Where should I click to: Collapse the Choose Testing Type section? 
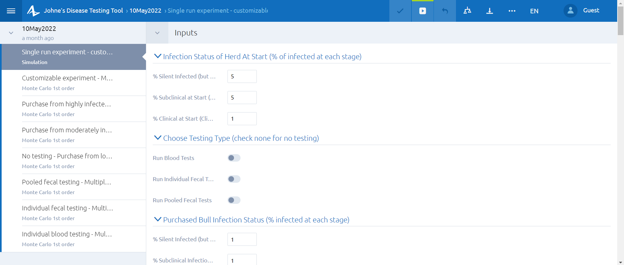pyautogui.click(x=158, y=138)
